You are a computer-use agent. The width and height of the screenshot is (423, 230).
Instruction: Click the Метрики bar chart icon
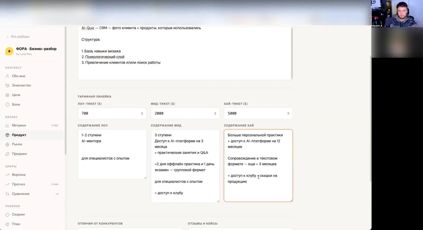(x=7, y=125)
